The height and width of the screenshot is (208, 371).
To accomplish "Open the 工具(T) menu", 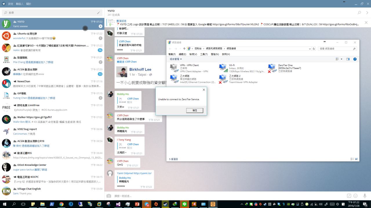I will tap(204, 54).
